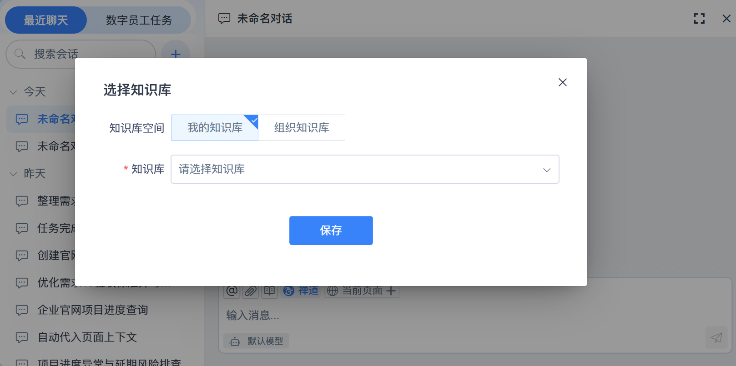Viewport: 736px width, 366px height.
Task: Select 组织知识库 space option
Action: [x=302, y=128]
